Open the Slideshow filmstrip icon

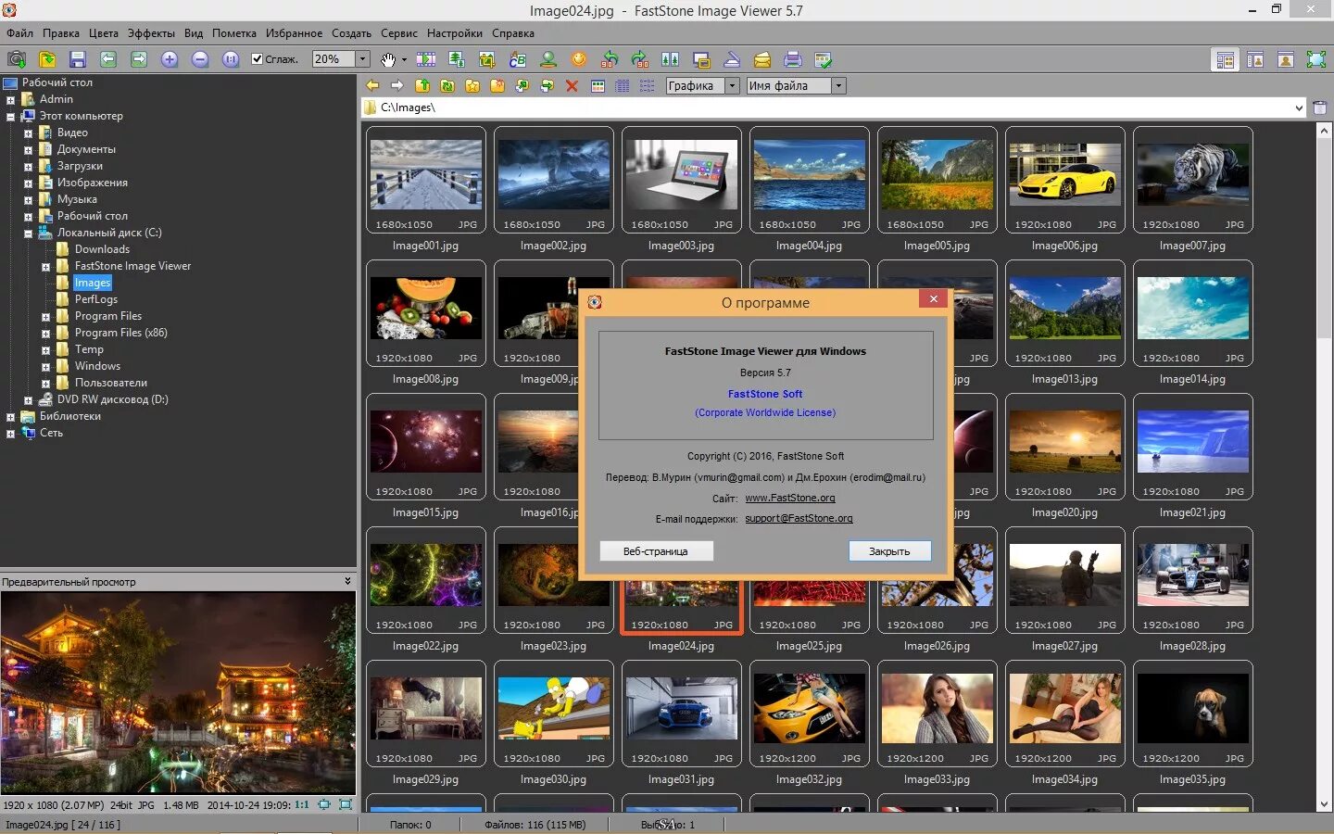(426, 59)
